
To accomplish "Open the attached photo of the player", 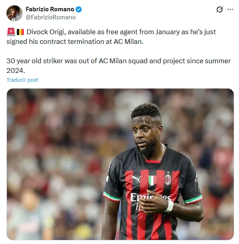I will pyautogui.click(x=120, y=164).
